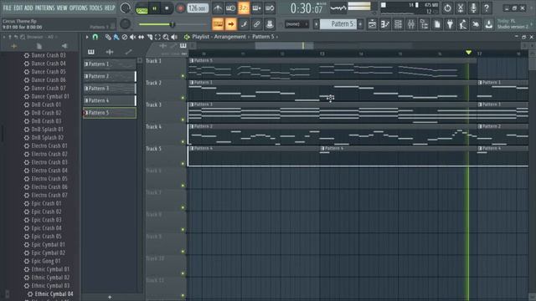Disable the 3-2-1 recording countdown
The image size is (536, 301).
244,8
